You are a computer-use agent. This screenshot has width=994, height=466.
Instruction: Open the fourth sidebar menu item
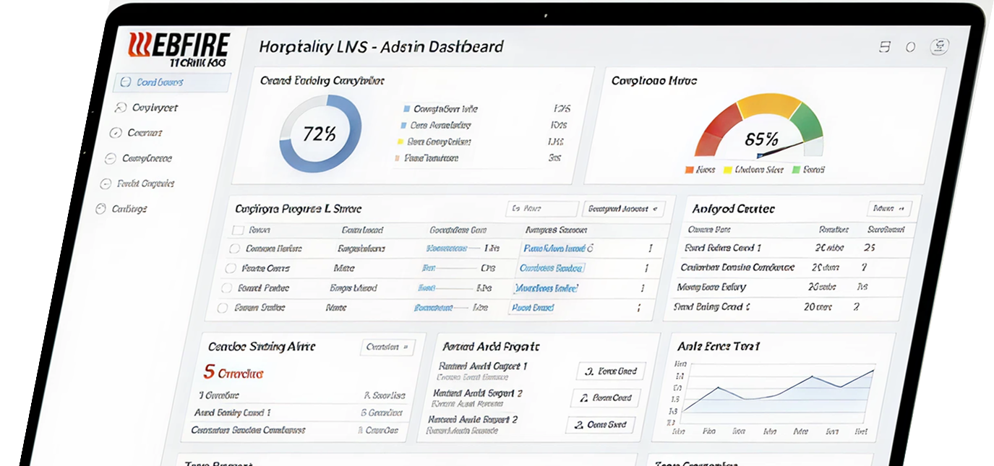coord(137,158)
